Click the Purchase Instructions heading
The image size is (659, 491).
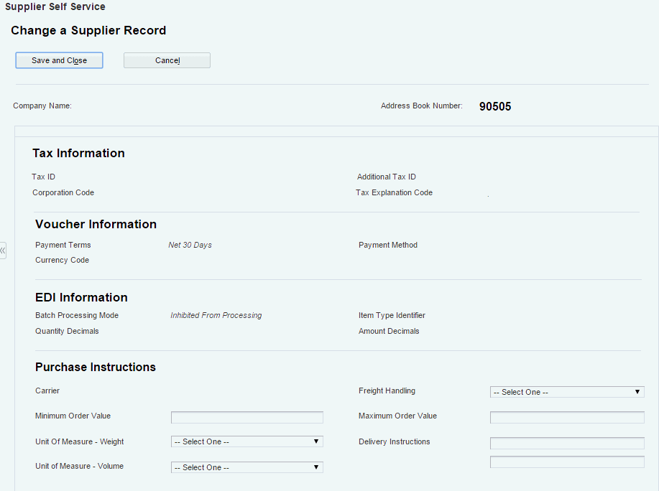coord(96,368)
